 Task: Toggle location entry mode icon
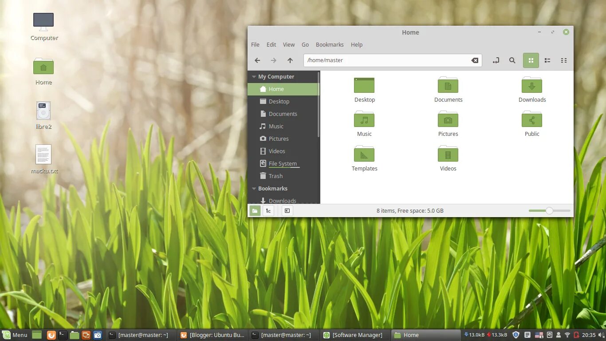(x=496, y=60)
